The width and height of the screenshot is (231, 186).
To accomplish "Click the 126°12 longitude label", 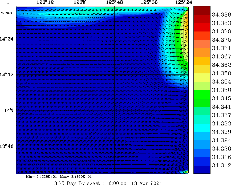I will (45, 2).
